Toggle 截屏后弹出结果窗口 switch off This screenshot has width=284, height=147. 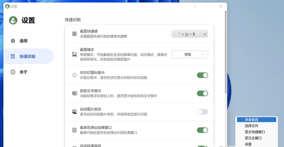coord(202,130)
